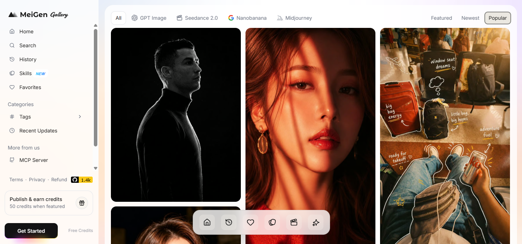Image resolution: width=522 pixels, height=244 pixels.
Task: Click the floating dock History icon
Action: pos(229,222)
